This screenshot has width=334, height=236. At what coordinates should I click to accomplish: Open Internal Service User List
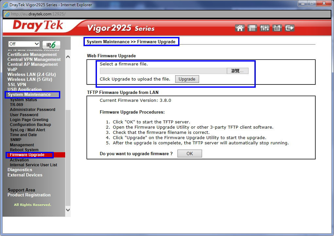coord(33,165)
